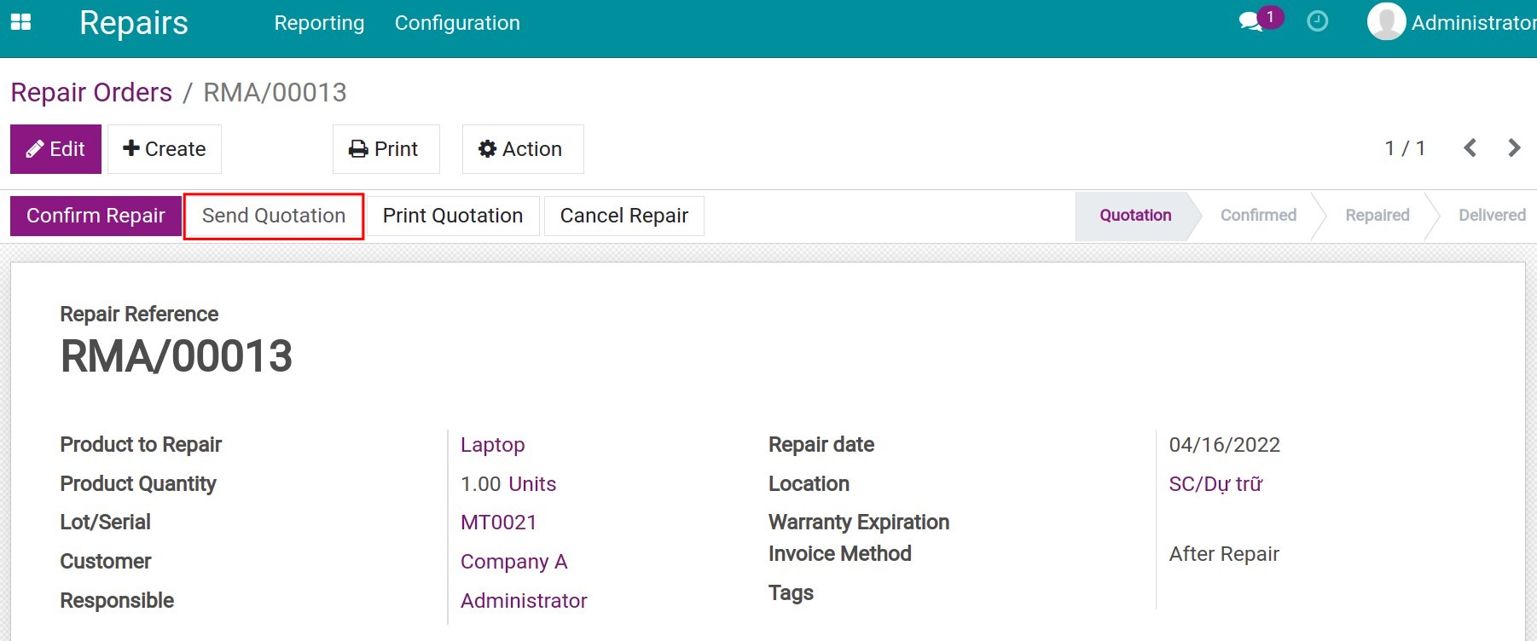Open the Configuration menu
This screenshot has height=641, width=1537.
pyautogui.click(x=457, y=23)
